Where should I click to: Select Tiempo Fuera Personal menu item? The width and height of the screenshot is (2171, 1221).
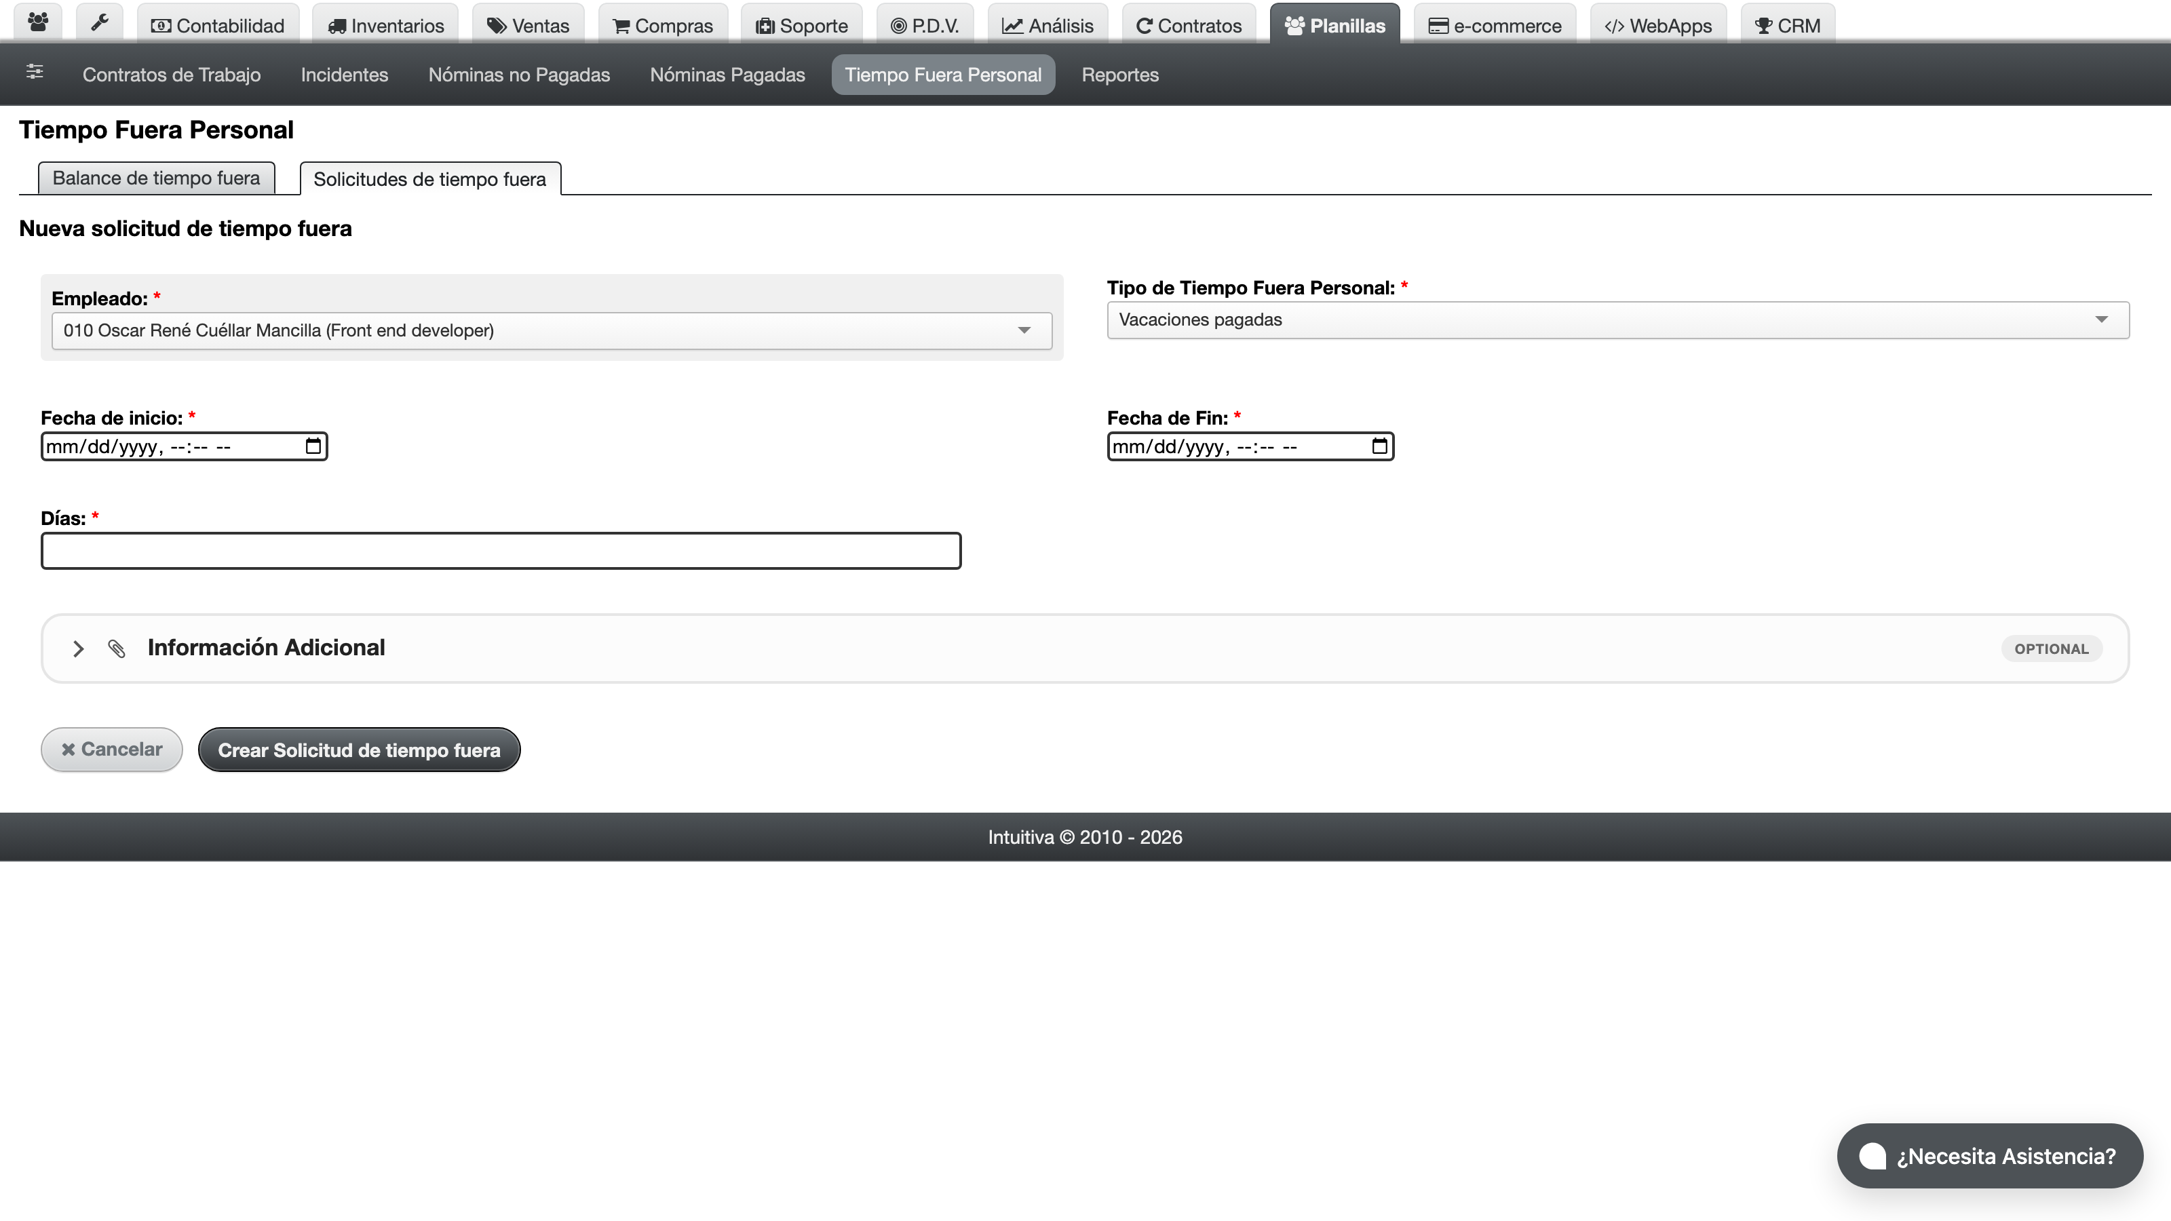tap(943, 74)
